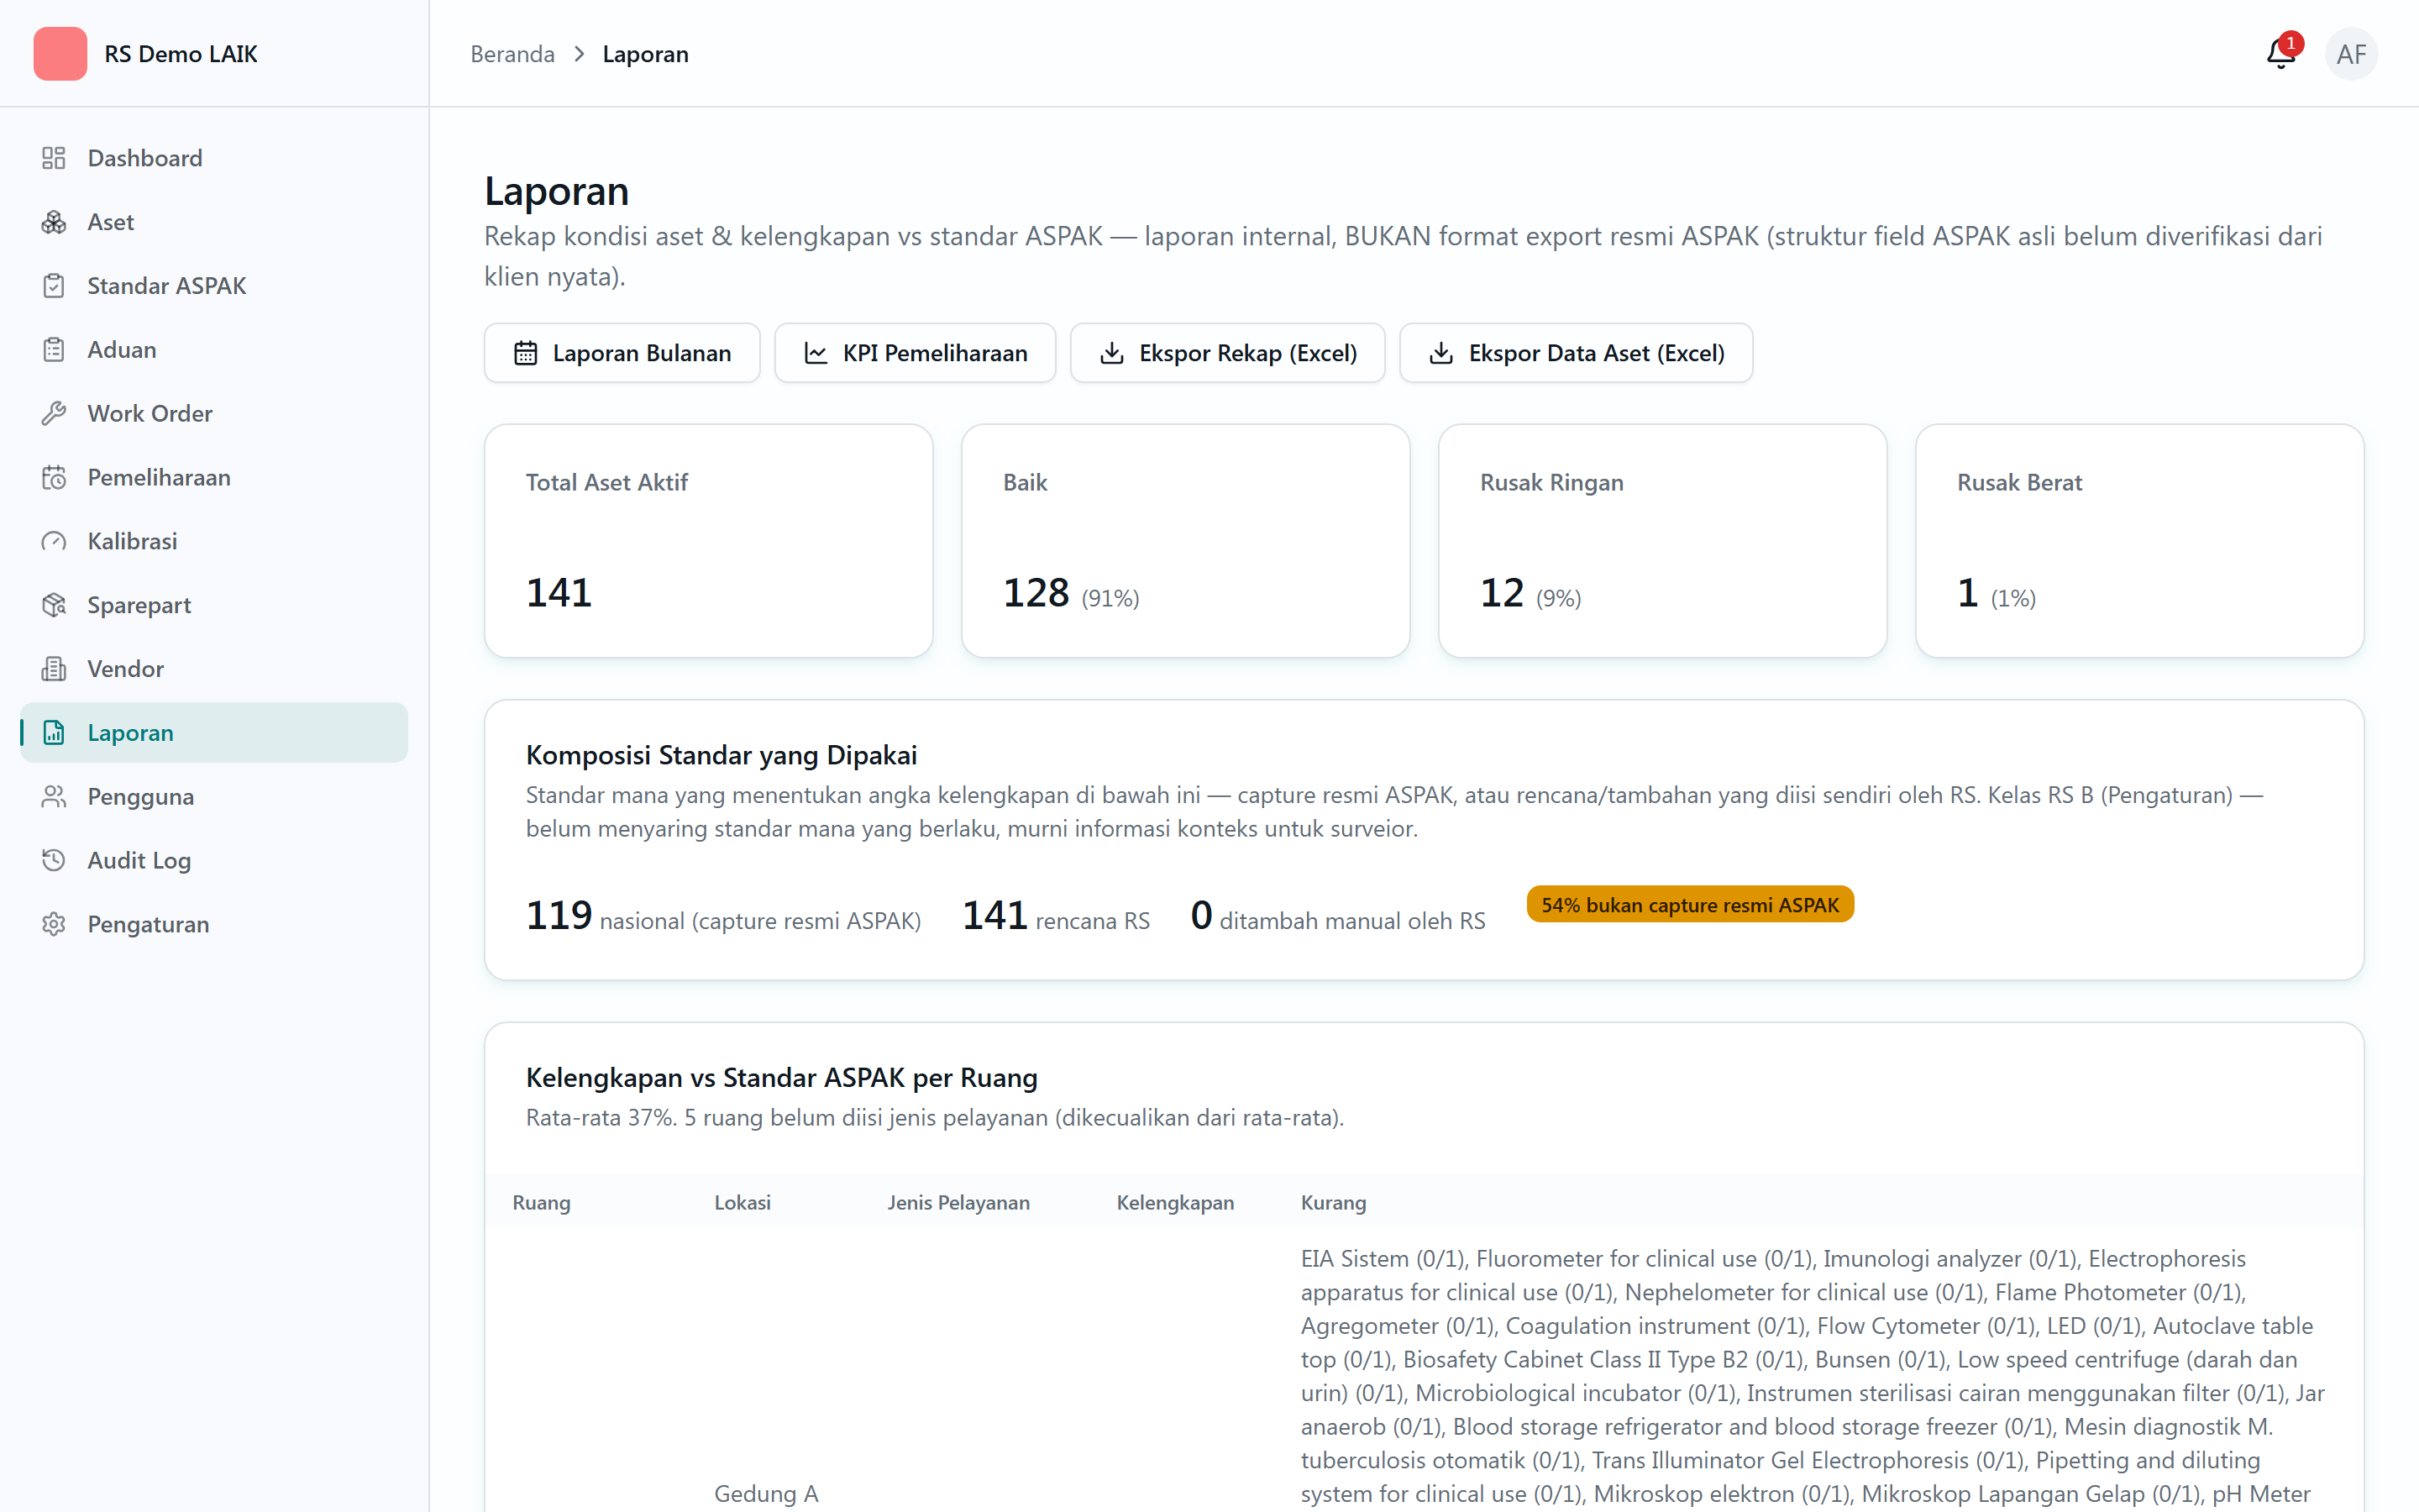Click download icon on Ekspor Rekap button
The height and width of the screenshot is (1512, 2419).
(1111, 353)
